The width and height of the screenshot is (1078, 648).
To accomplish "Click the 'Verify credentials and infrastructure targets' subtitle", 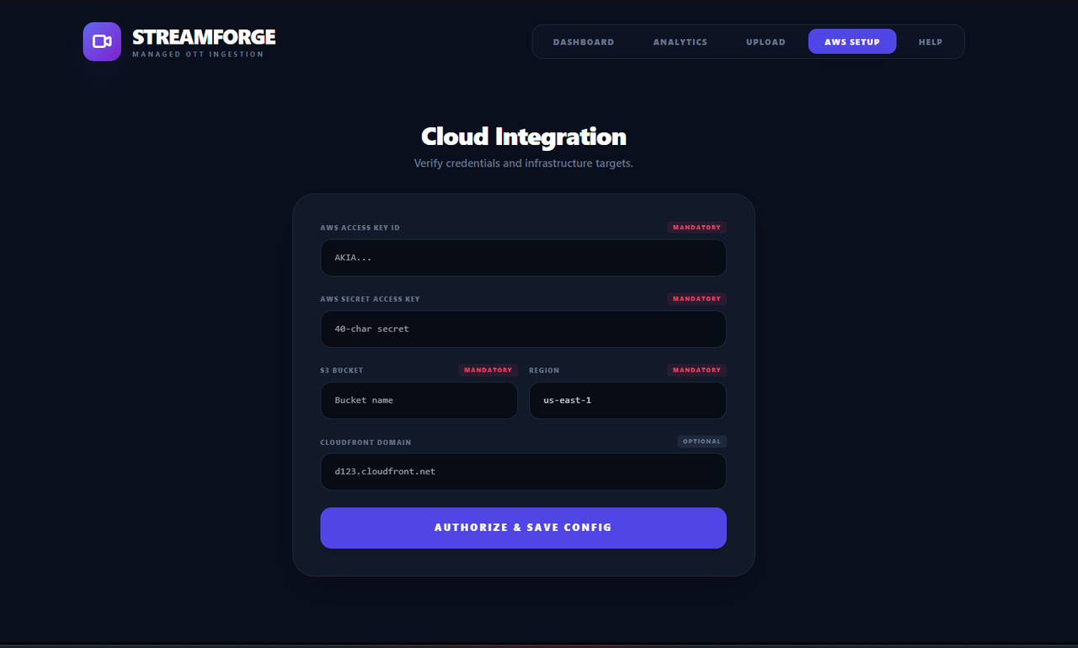I will pyautogui.click(x=524, y=163).
